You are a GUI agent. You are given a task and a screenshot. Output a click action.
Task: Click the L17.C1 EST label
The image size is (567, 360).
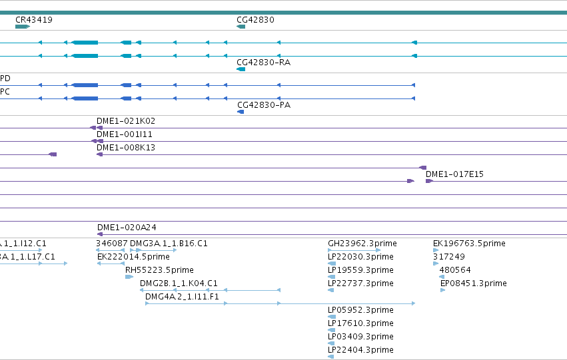[27, 257]
